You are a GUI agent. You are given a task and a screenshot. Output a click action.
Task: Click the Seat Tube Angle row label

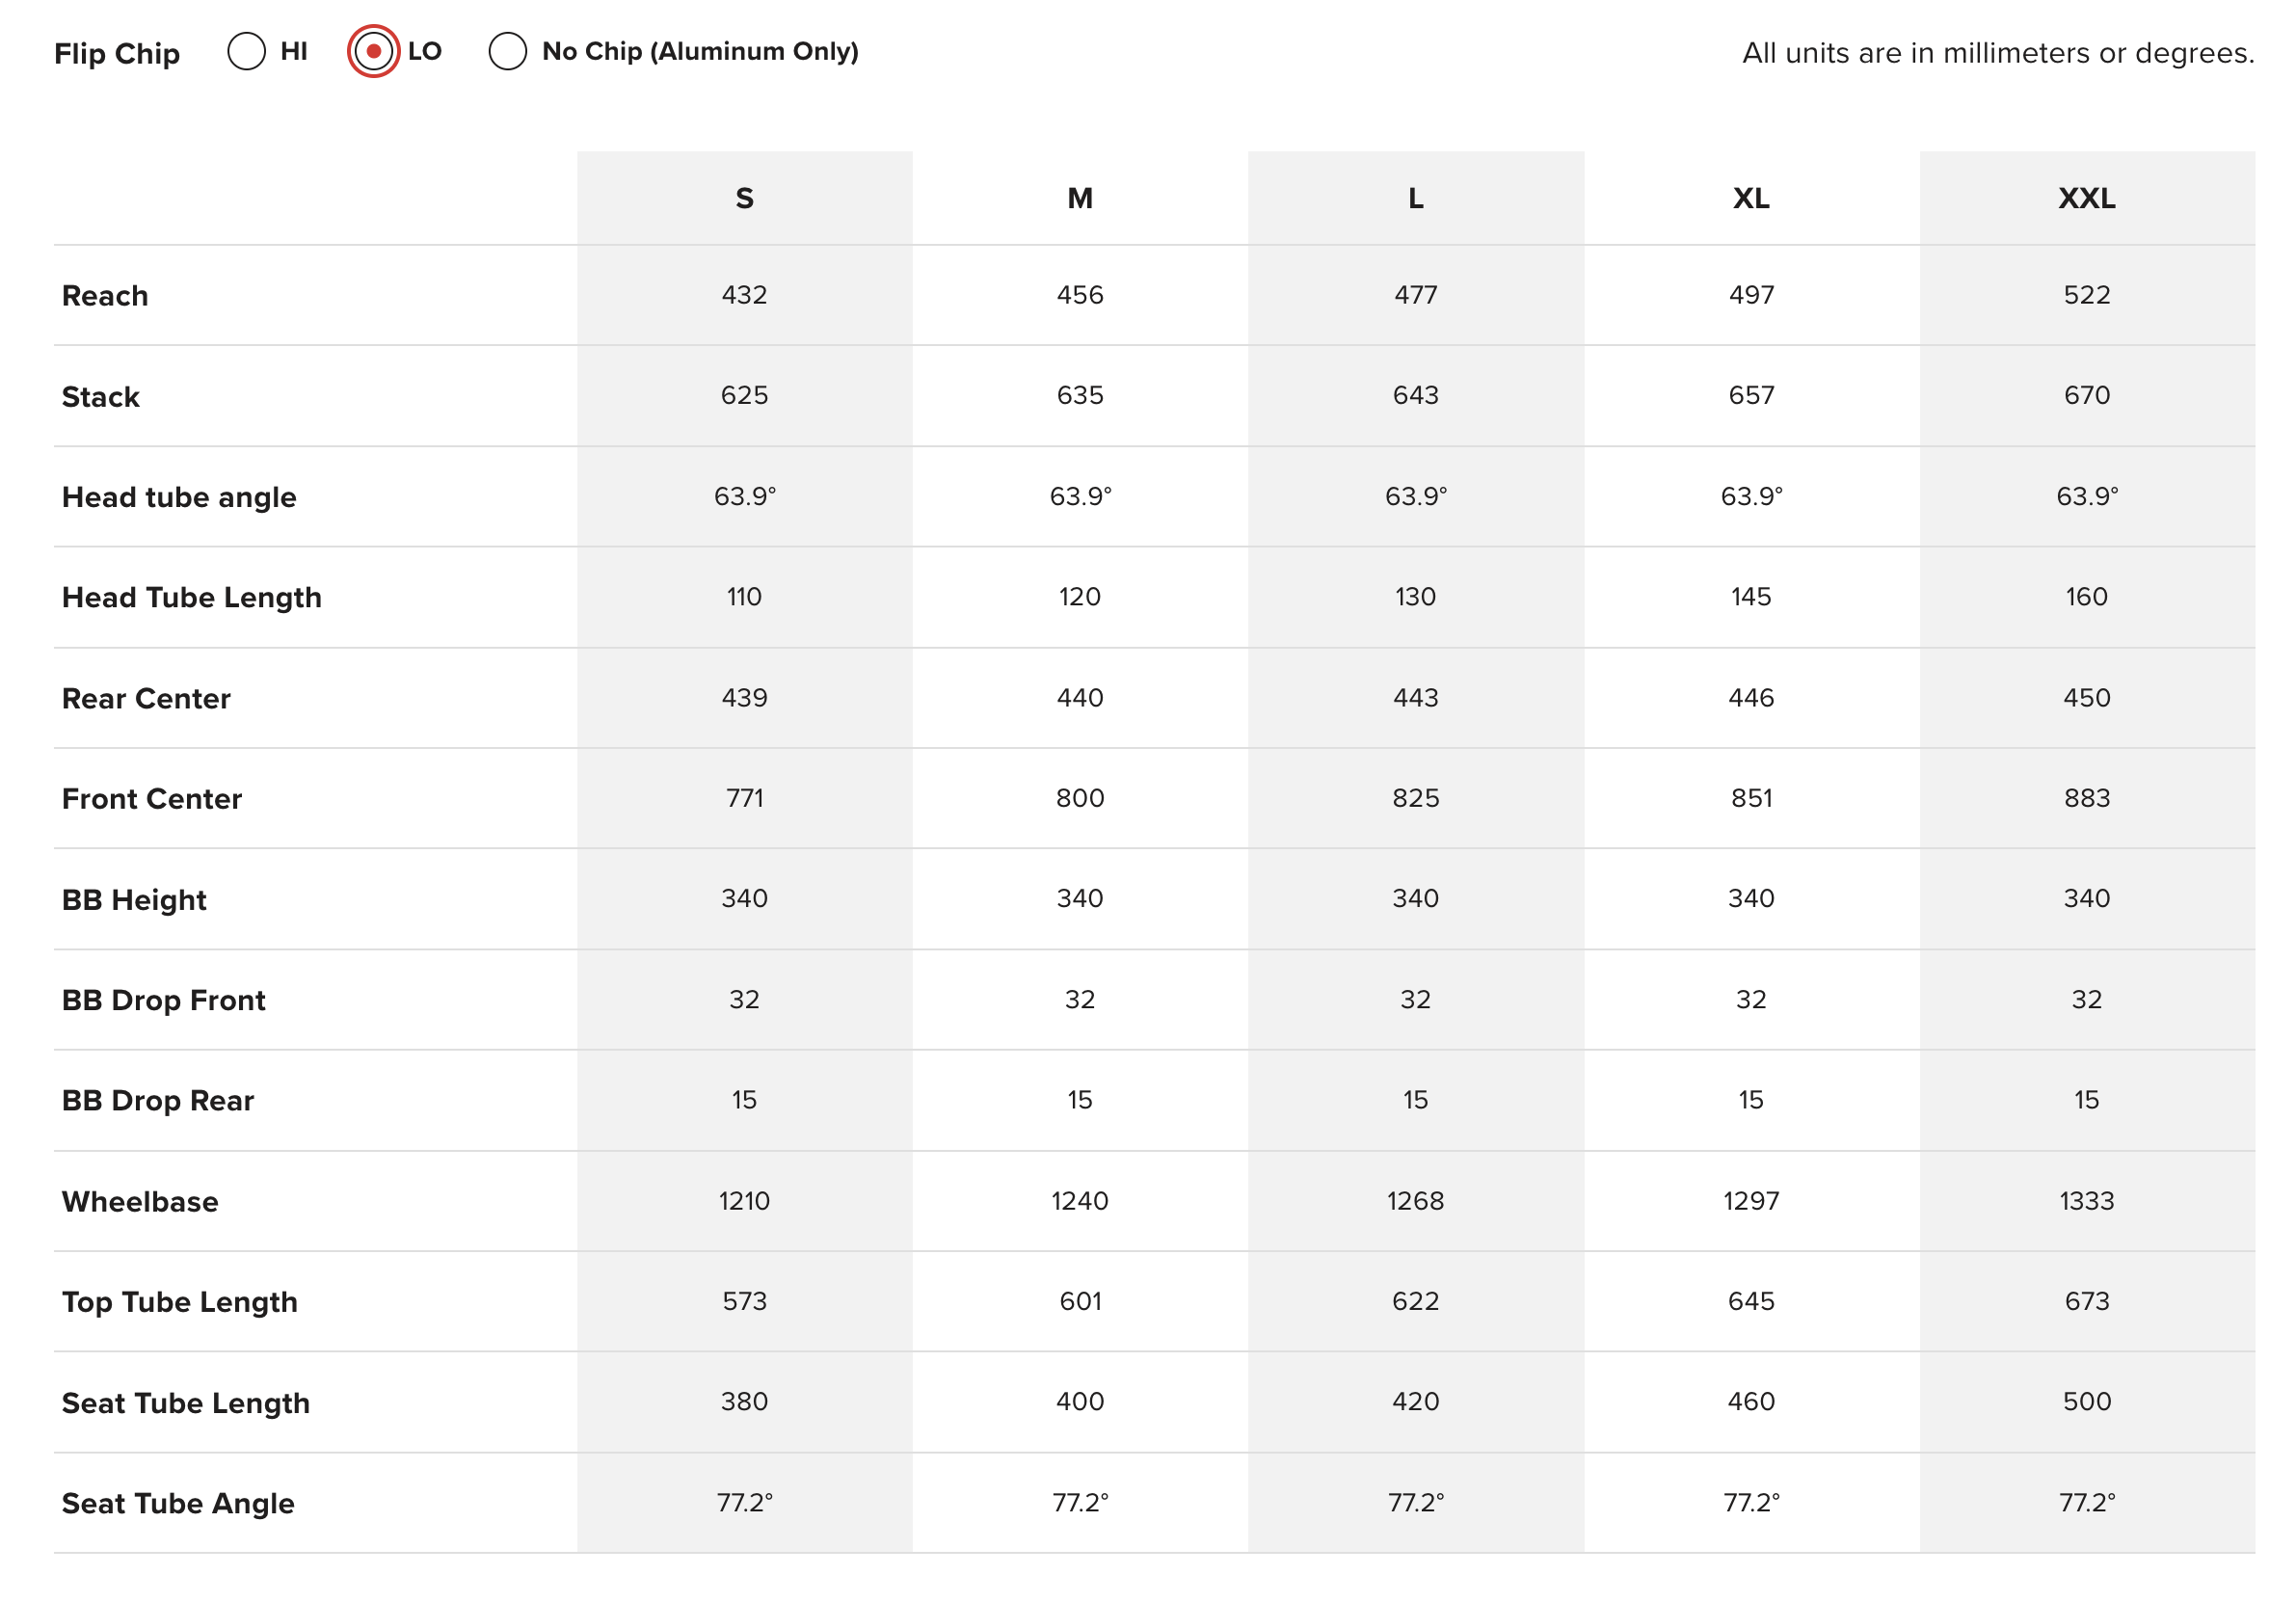178,1503
